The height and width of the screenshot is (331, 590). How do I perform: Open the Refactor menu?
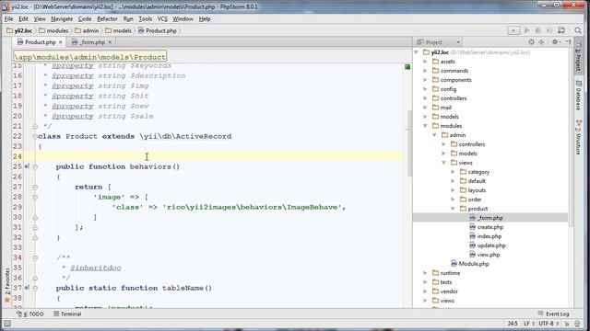(107, 18)
